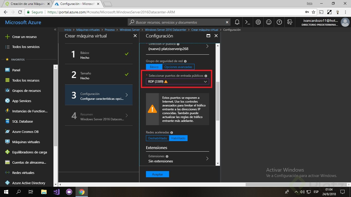
Task: Click the Configuración blade vertical scrollbar
Action: [218, 101]
